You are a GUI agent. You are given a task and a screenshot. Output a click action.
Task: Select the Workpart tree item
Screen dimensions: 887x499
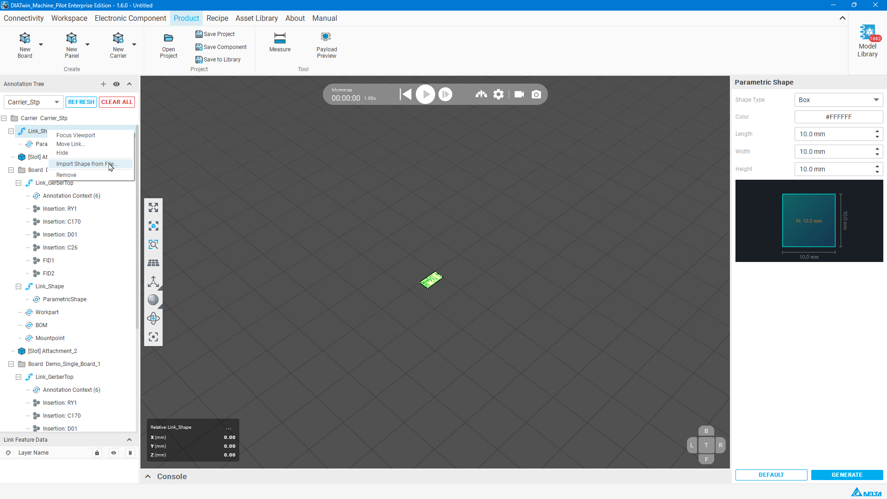[x=47, y=312]
